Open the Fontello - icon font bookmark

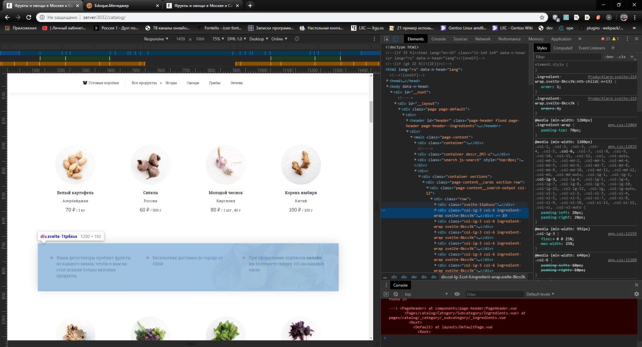point(220,28)
